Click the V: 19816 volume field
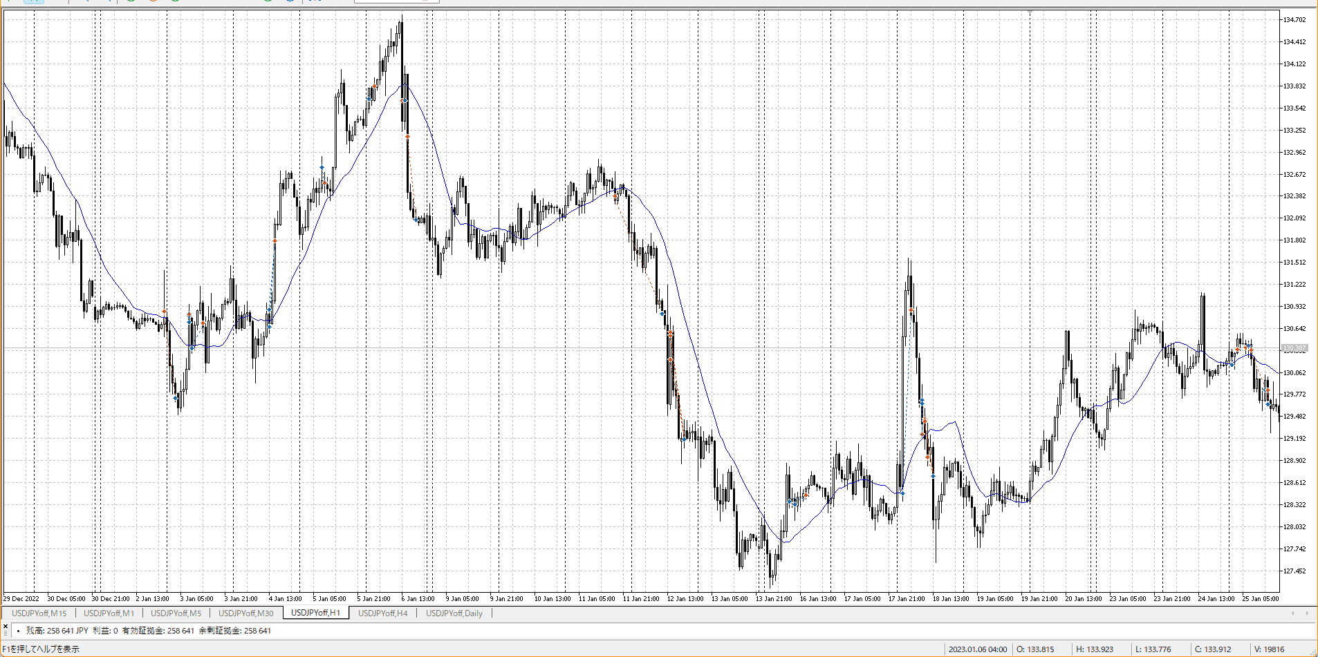 [x=1268, y=649]
